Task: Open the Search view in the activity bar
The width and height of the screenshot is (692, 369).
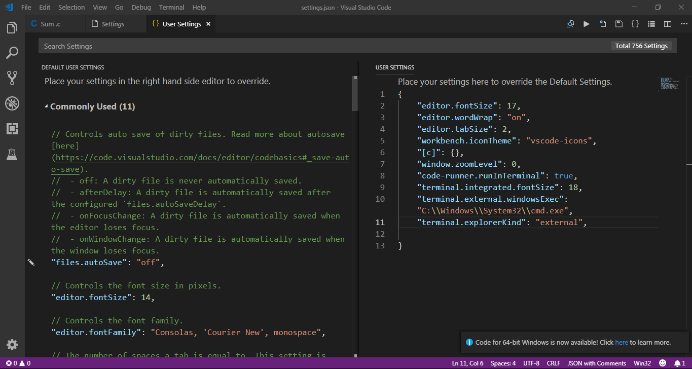Action: pyautogui.click(x=12, y=53)
